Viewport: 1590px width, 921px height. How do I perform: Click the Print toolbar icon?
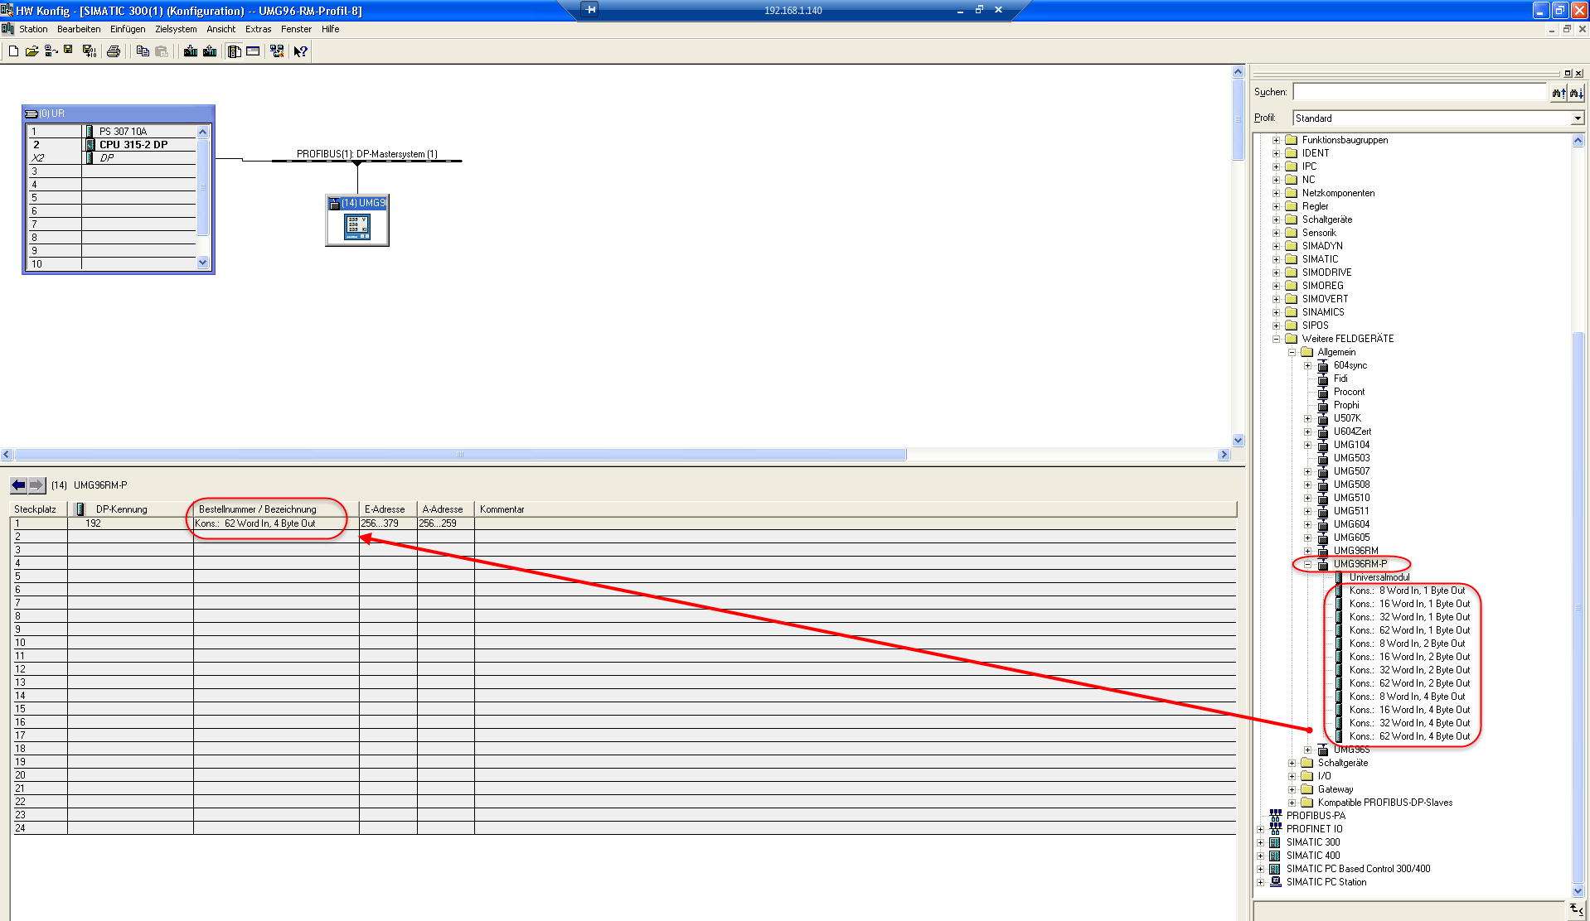pos(114,51)
